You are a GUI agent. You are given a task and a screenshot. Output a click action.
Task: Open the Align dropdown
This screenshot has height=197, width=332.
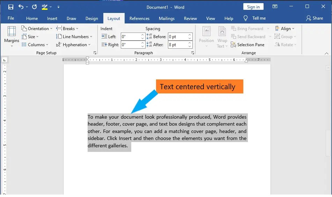pos(285,28)
